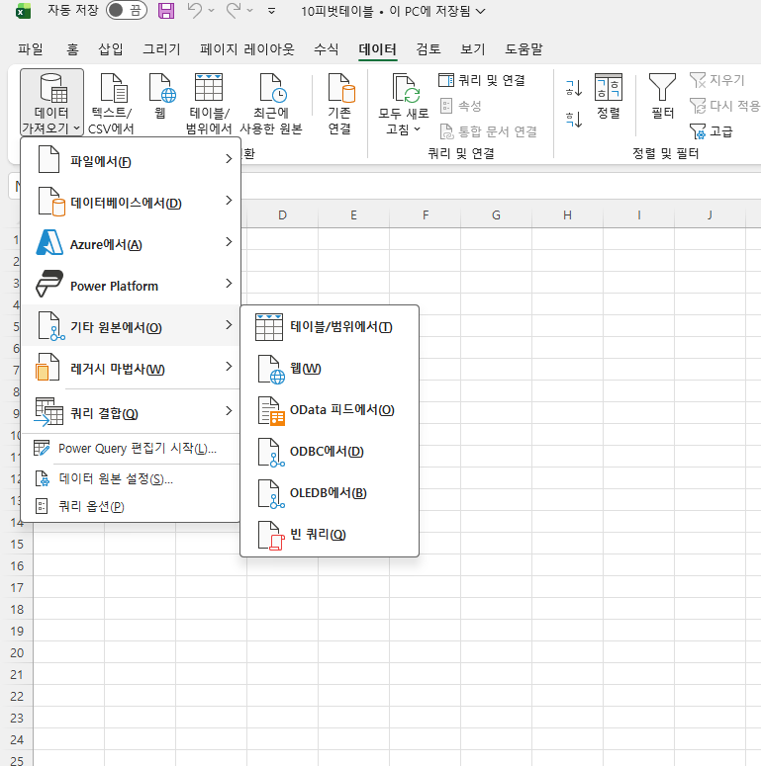Click the Save disk icon
This screenshot has height=766, width=761.
coord(166,11)
